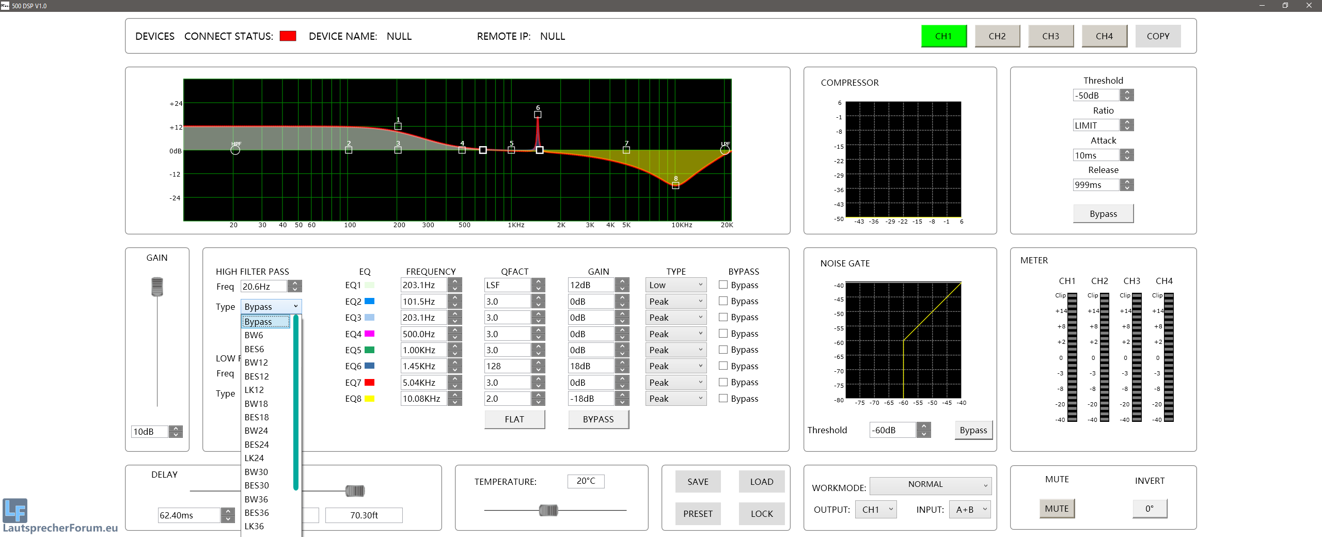Click the EQ band 7 node on graph
The width and height of the screenshot is (1322, 537).
(626, 150)
